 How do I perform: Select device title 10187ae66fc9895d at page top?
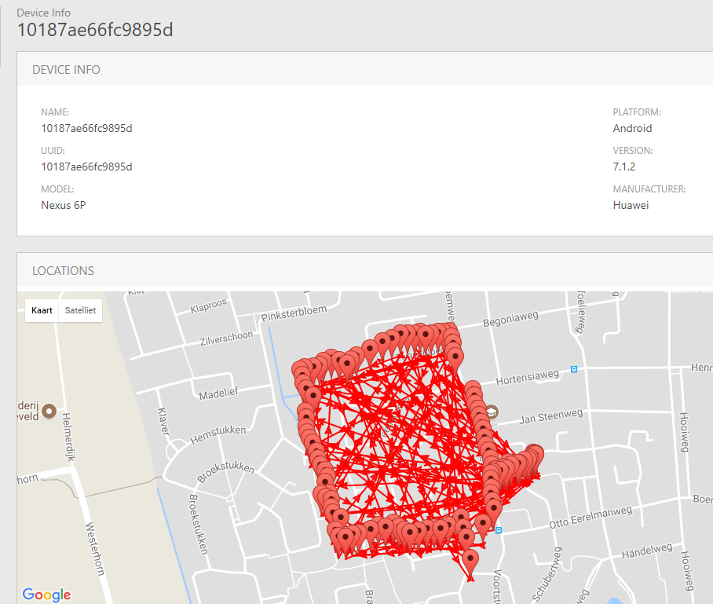(95, 30)
